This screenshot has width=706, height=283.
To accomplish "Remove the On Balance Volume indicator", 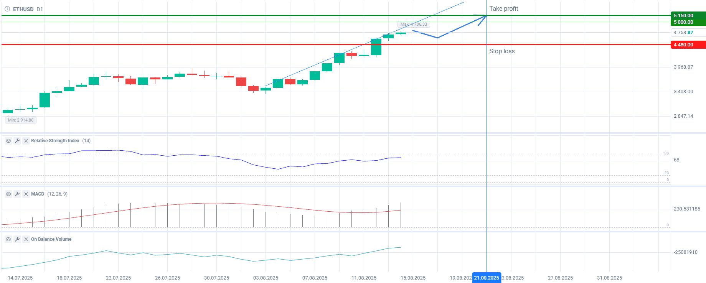I will pos(26,239).
